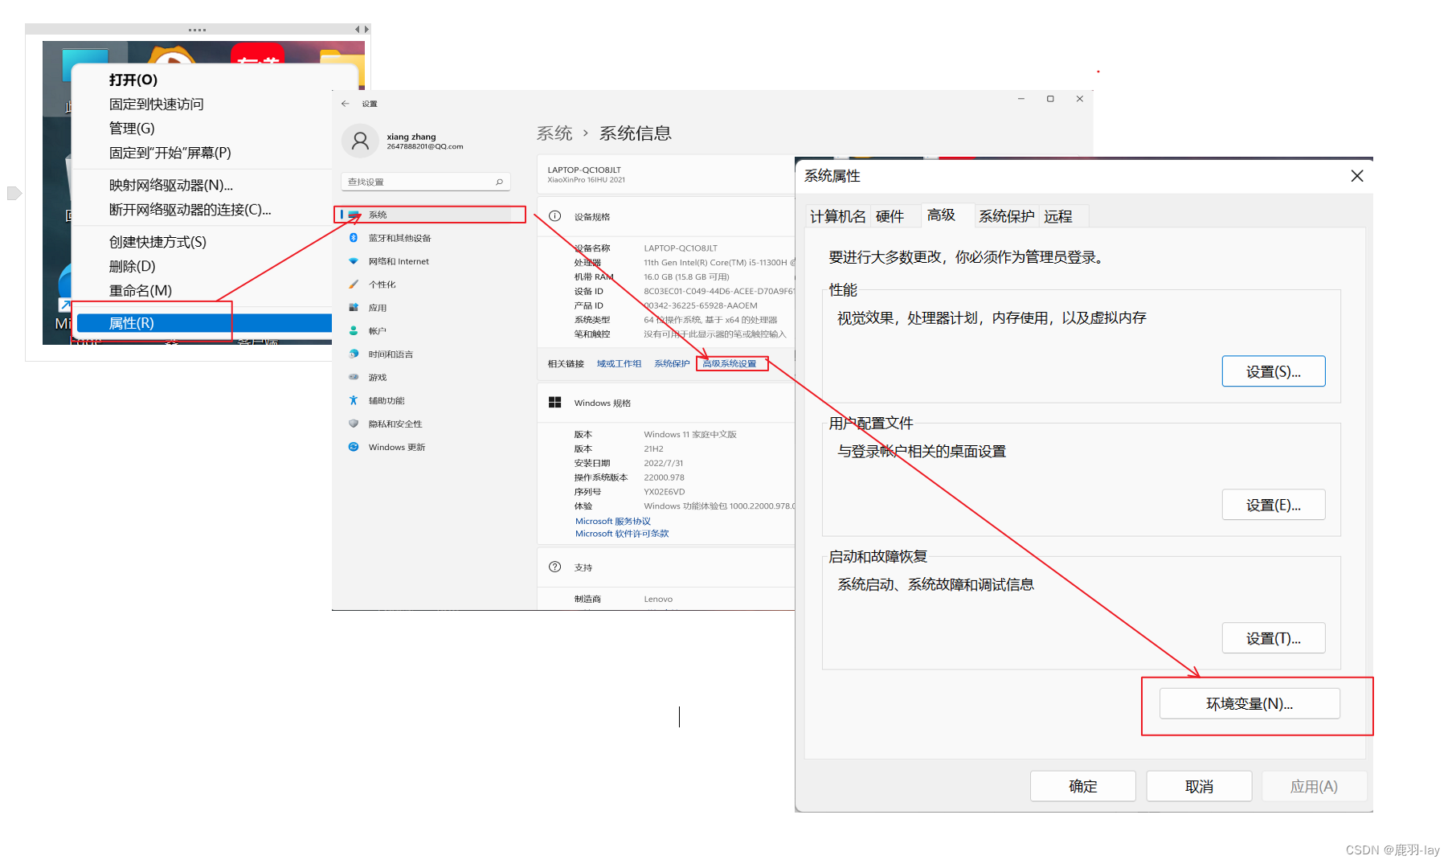
Task: Click the right scroll arrow above the desktop thumbnail
Action: [367, 29]
